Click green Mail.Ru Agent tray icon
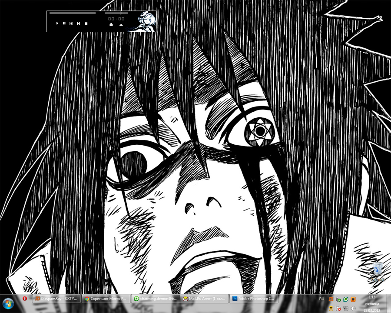 346,299
